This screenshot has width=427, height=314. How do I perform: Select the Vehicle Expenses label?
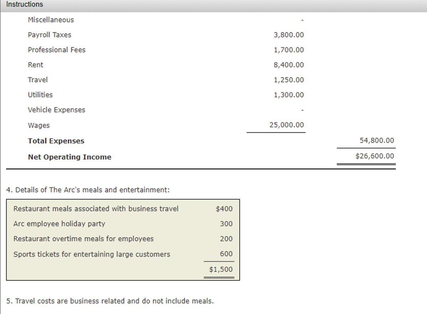(x=56, y=110)
